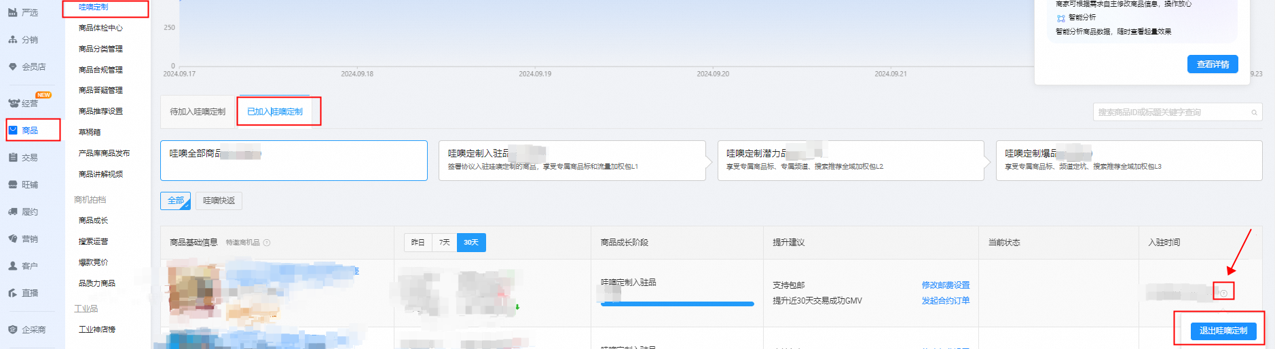The width and height of the screenshot is (1275, 349).
Task: Open 草稿箱 submenu item
Action: (x=90, y=132)
